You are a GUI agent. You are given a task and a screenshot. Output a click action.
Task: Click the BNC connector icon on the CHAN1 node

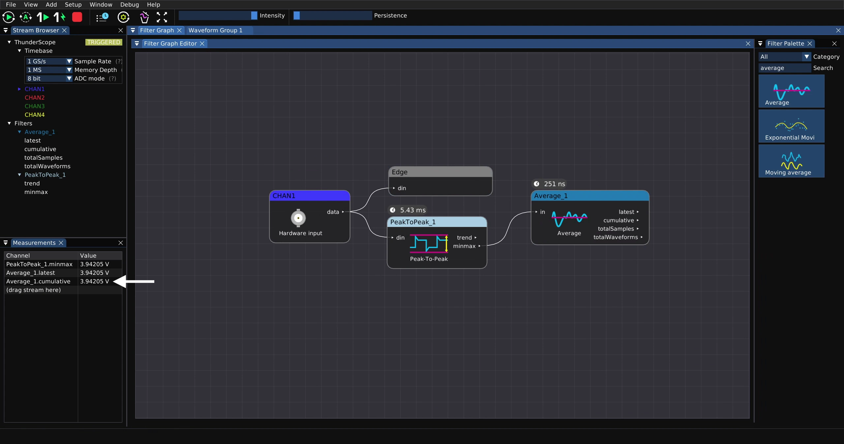pos(298,218)
